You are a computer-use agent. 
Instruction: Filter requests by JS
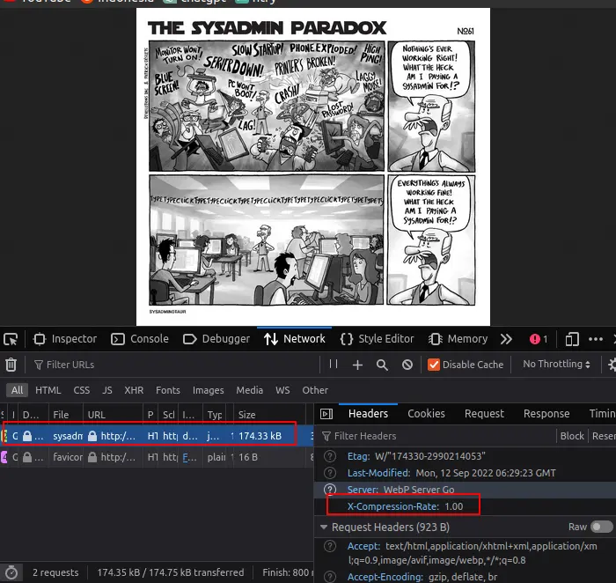106,390
